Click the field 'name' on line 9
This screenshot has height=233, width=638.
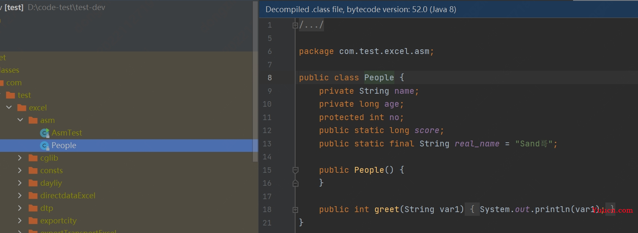tap(404, 91)
